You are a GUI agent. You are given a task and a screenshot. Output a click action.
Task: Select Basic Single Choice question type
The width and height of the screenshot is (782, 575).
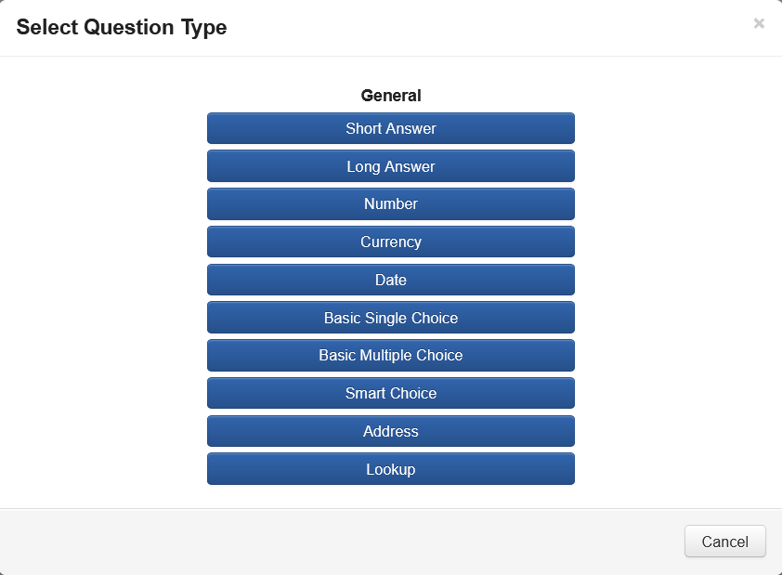pos(390,318)
